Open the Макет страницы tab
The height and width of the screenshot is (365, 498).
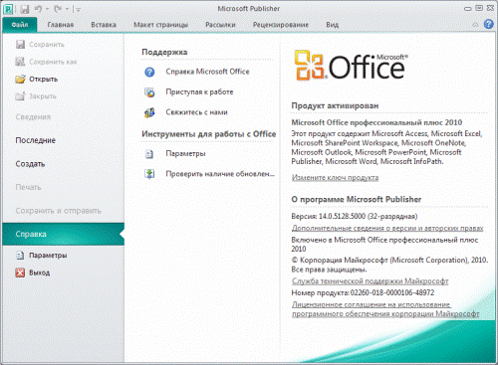coord(160,25)
